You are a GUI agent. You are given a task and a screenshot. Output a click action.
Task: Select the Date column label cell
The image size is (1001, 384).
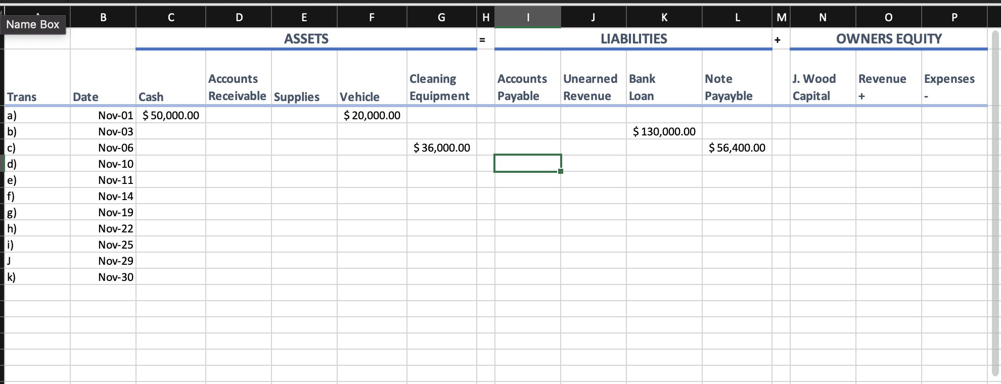coord(103,78)
